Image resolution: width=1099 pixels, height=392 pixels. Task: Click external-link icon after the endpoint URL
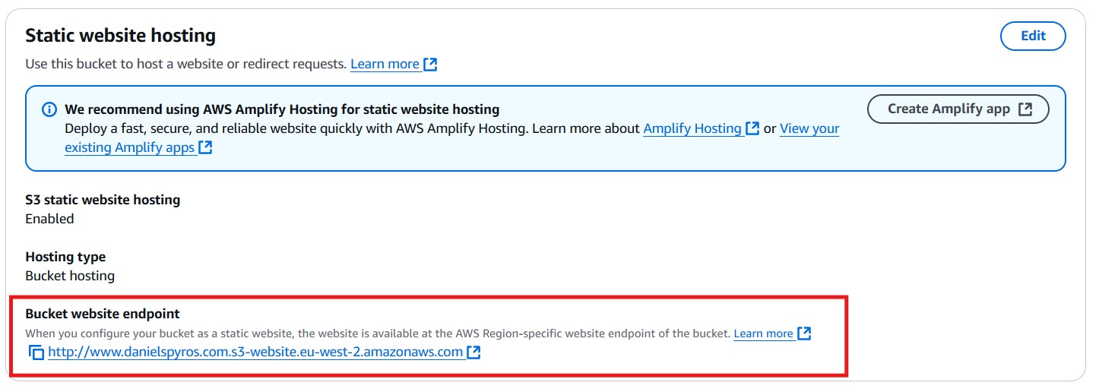tap(473, 352)
